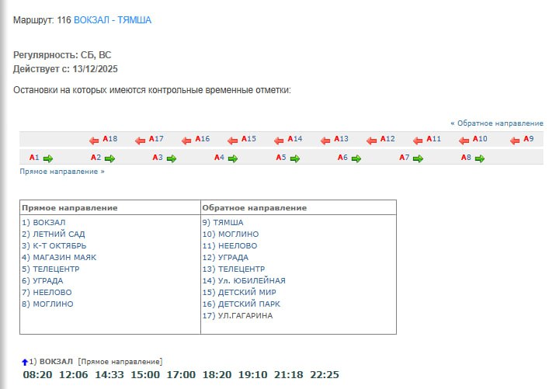Screen dimensions: 549x389
Task: Select stop 8) МОГЛИНО in forward direction
Action: pyautogui.click(x=47, y=304)
